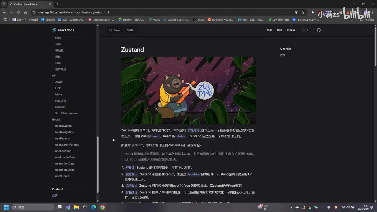Screen dimensions: 377x212
Task: Open the browser apps grid icon
Action: tap(5, 20)
